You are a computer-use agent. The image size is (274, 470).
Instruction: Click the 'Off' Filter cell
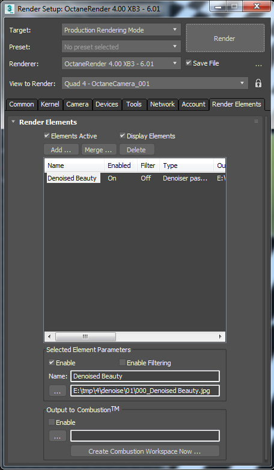tap(145, 178)
